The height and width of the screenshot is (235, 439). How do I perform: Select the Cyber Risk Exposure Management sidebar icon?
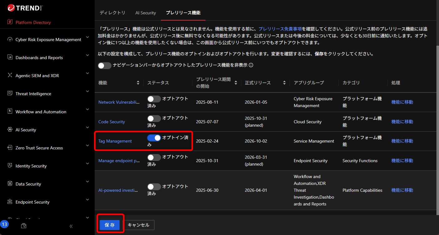[9, 40]
